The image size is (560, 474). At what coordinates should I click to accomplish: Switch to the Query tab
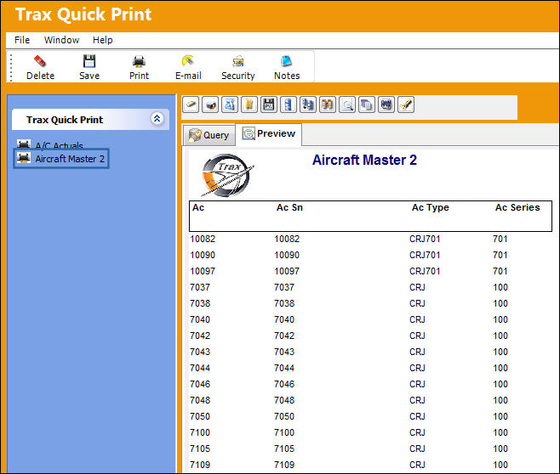209,135
